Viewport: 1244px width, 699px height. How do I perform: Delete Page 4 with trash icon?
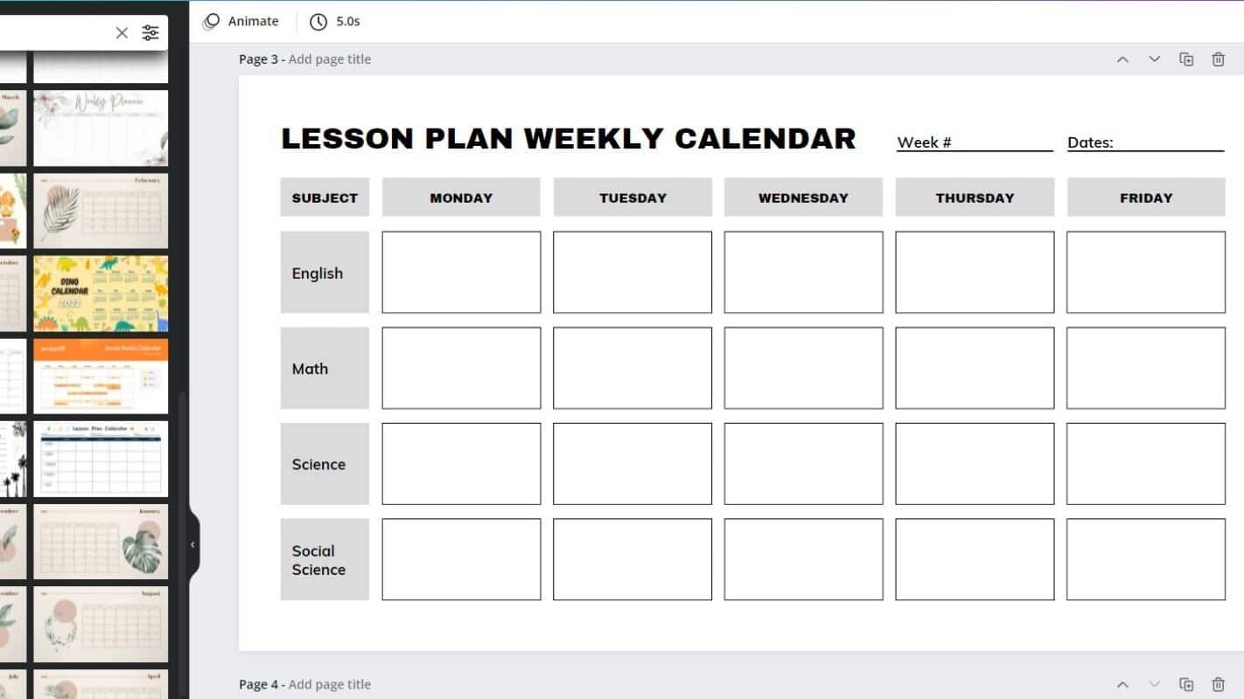(x=1218, y=684)
